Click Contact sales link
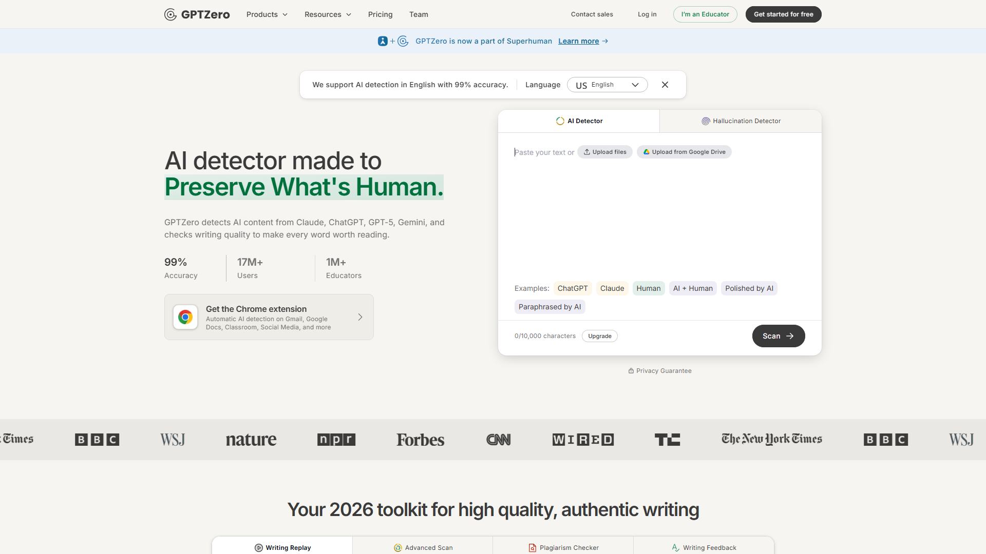The height and width of the screenshot is (554, 986). point(592,14)
